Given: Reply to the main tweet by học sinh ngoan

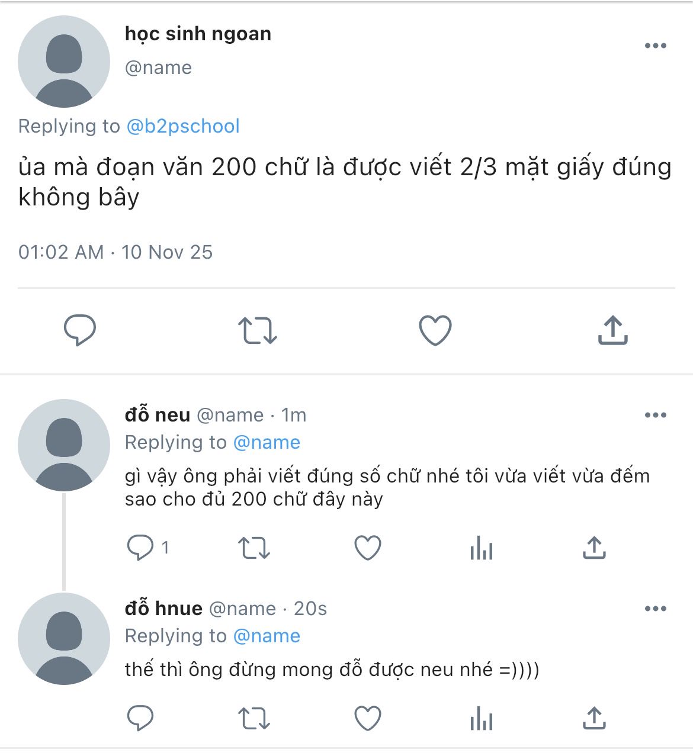Looking at the screenshot, I should click(x=80, y=330).
